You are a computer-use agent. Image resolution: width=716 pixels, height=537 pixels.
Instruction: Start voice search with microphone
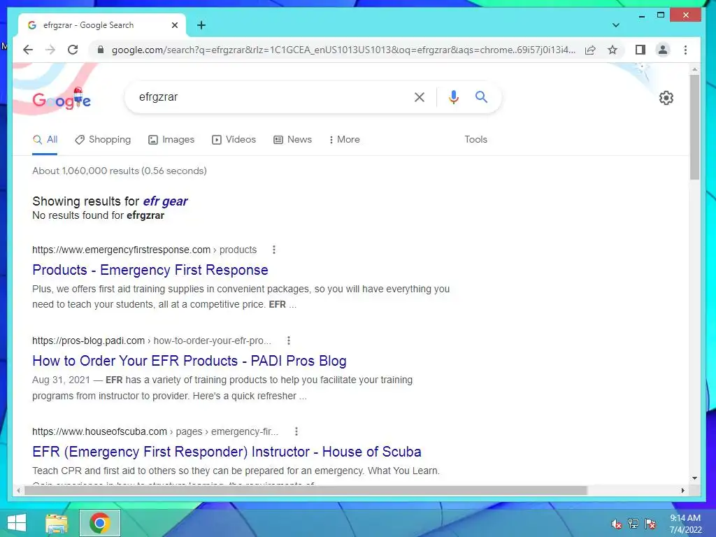coord(453,96)
